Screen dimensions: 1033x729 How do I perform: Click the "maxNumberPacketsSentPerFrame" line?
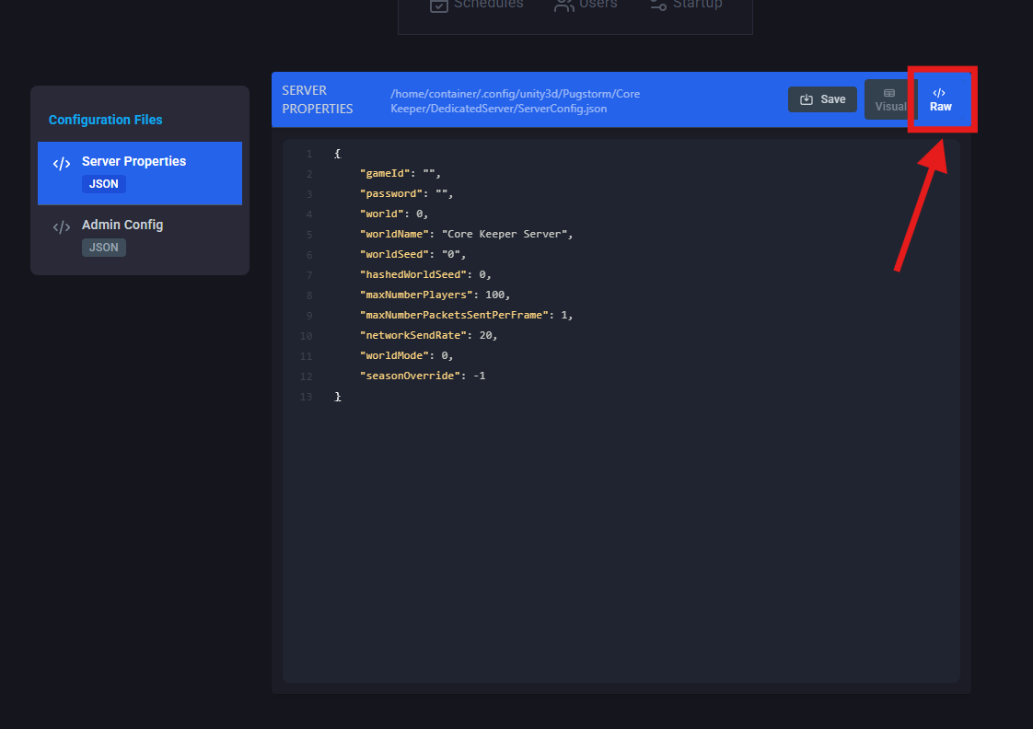[467, 315]
